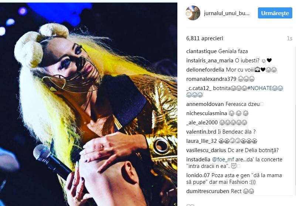Viewport: 296px width, 206px height.
Task: Open clantastique commenter profile
Action: (201, 51)
